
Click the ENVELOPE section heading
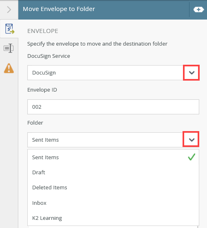coord(43,31)
